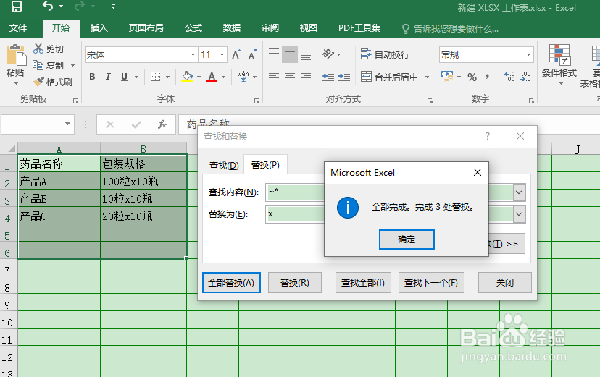The width and height of the screenshot is (600, 377).
Task: Click the Align Right icon
Action: tap(305, 77)
